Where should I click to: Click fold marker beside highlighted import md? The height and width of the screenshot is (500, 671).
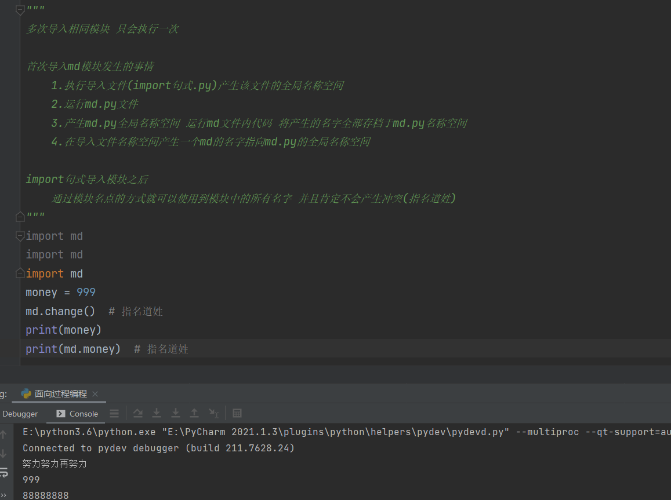click(x=20, y=273)
